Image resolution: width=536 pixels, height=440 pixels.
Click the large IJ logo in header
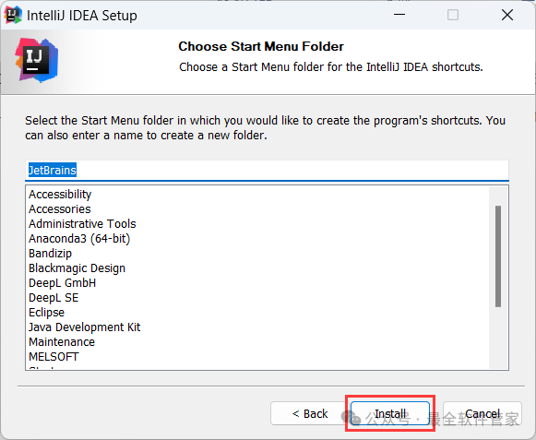[x=37, y=61]
